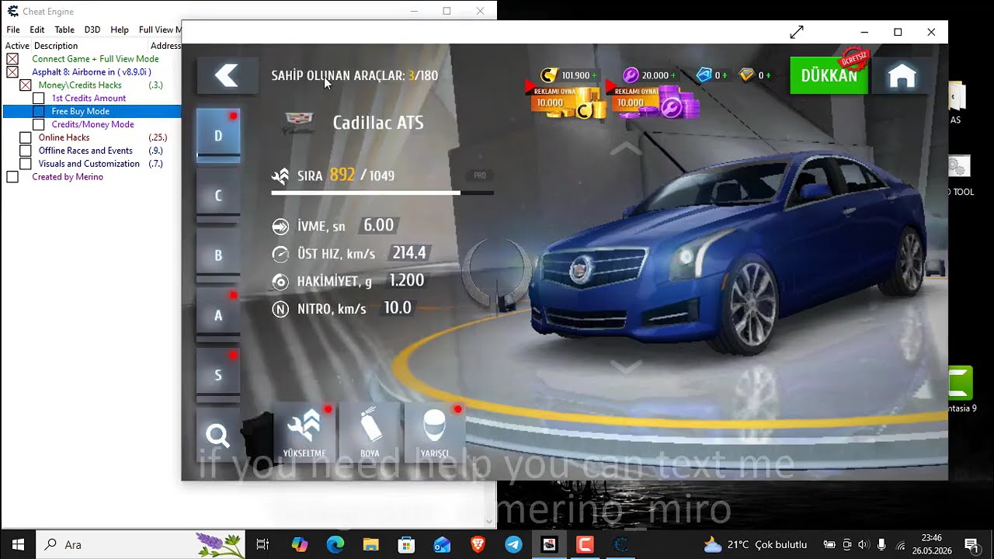The image size is (994, 559).
Task: Enable the Credits/Money Mode checkbox
Action: coord(39,125)
